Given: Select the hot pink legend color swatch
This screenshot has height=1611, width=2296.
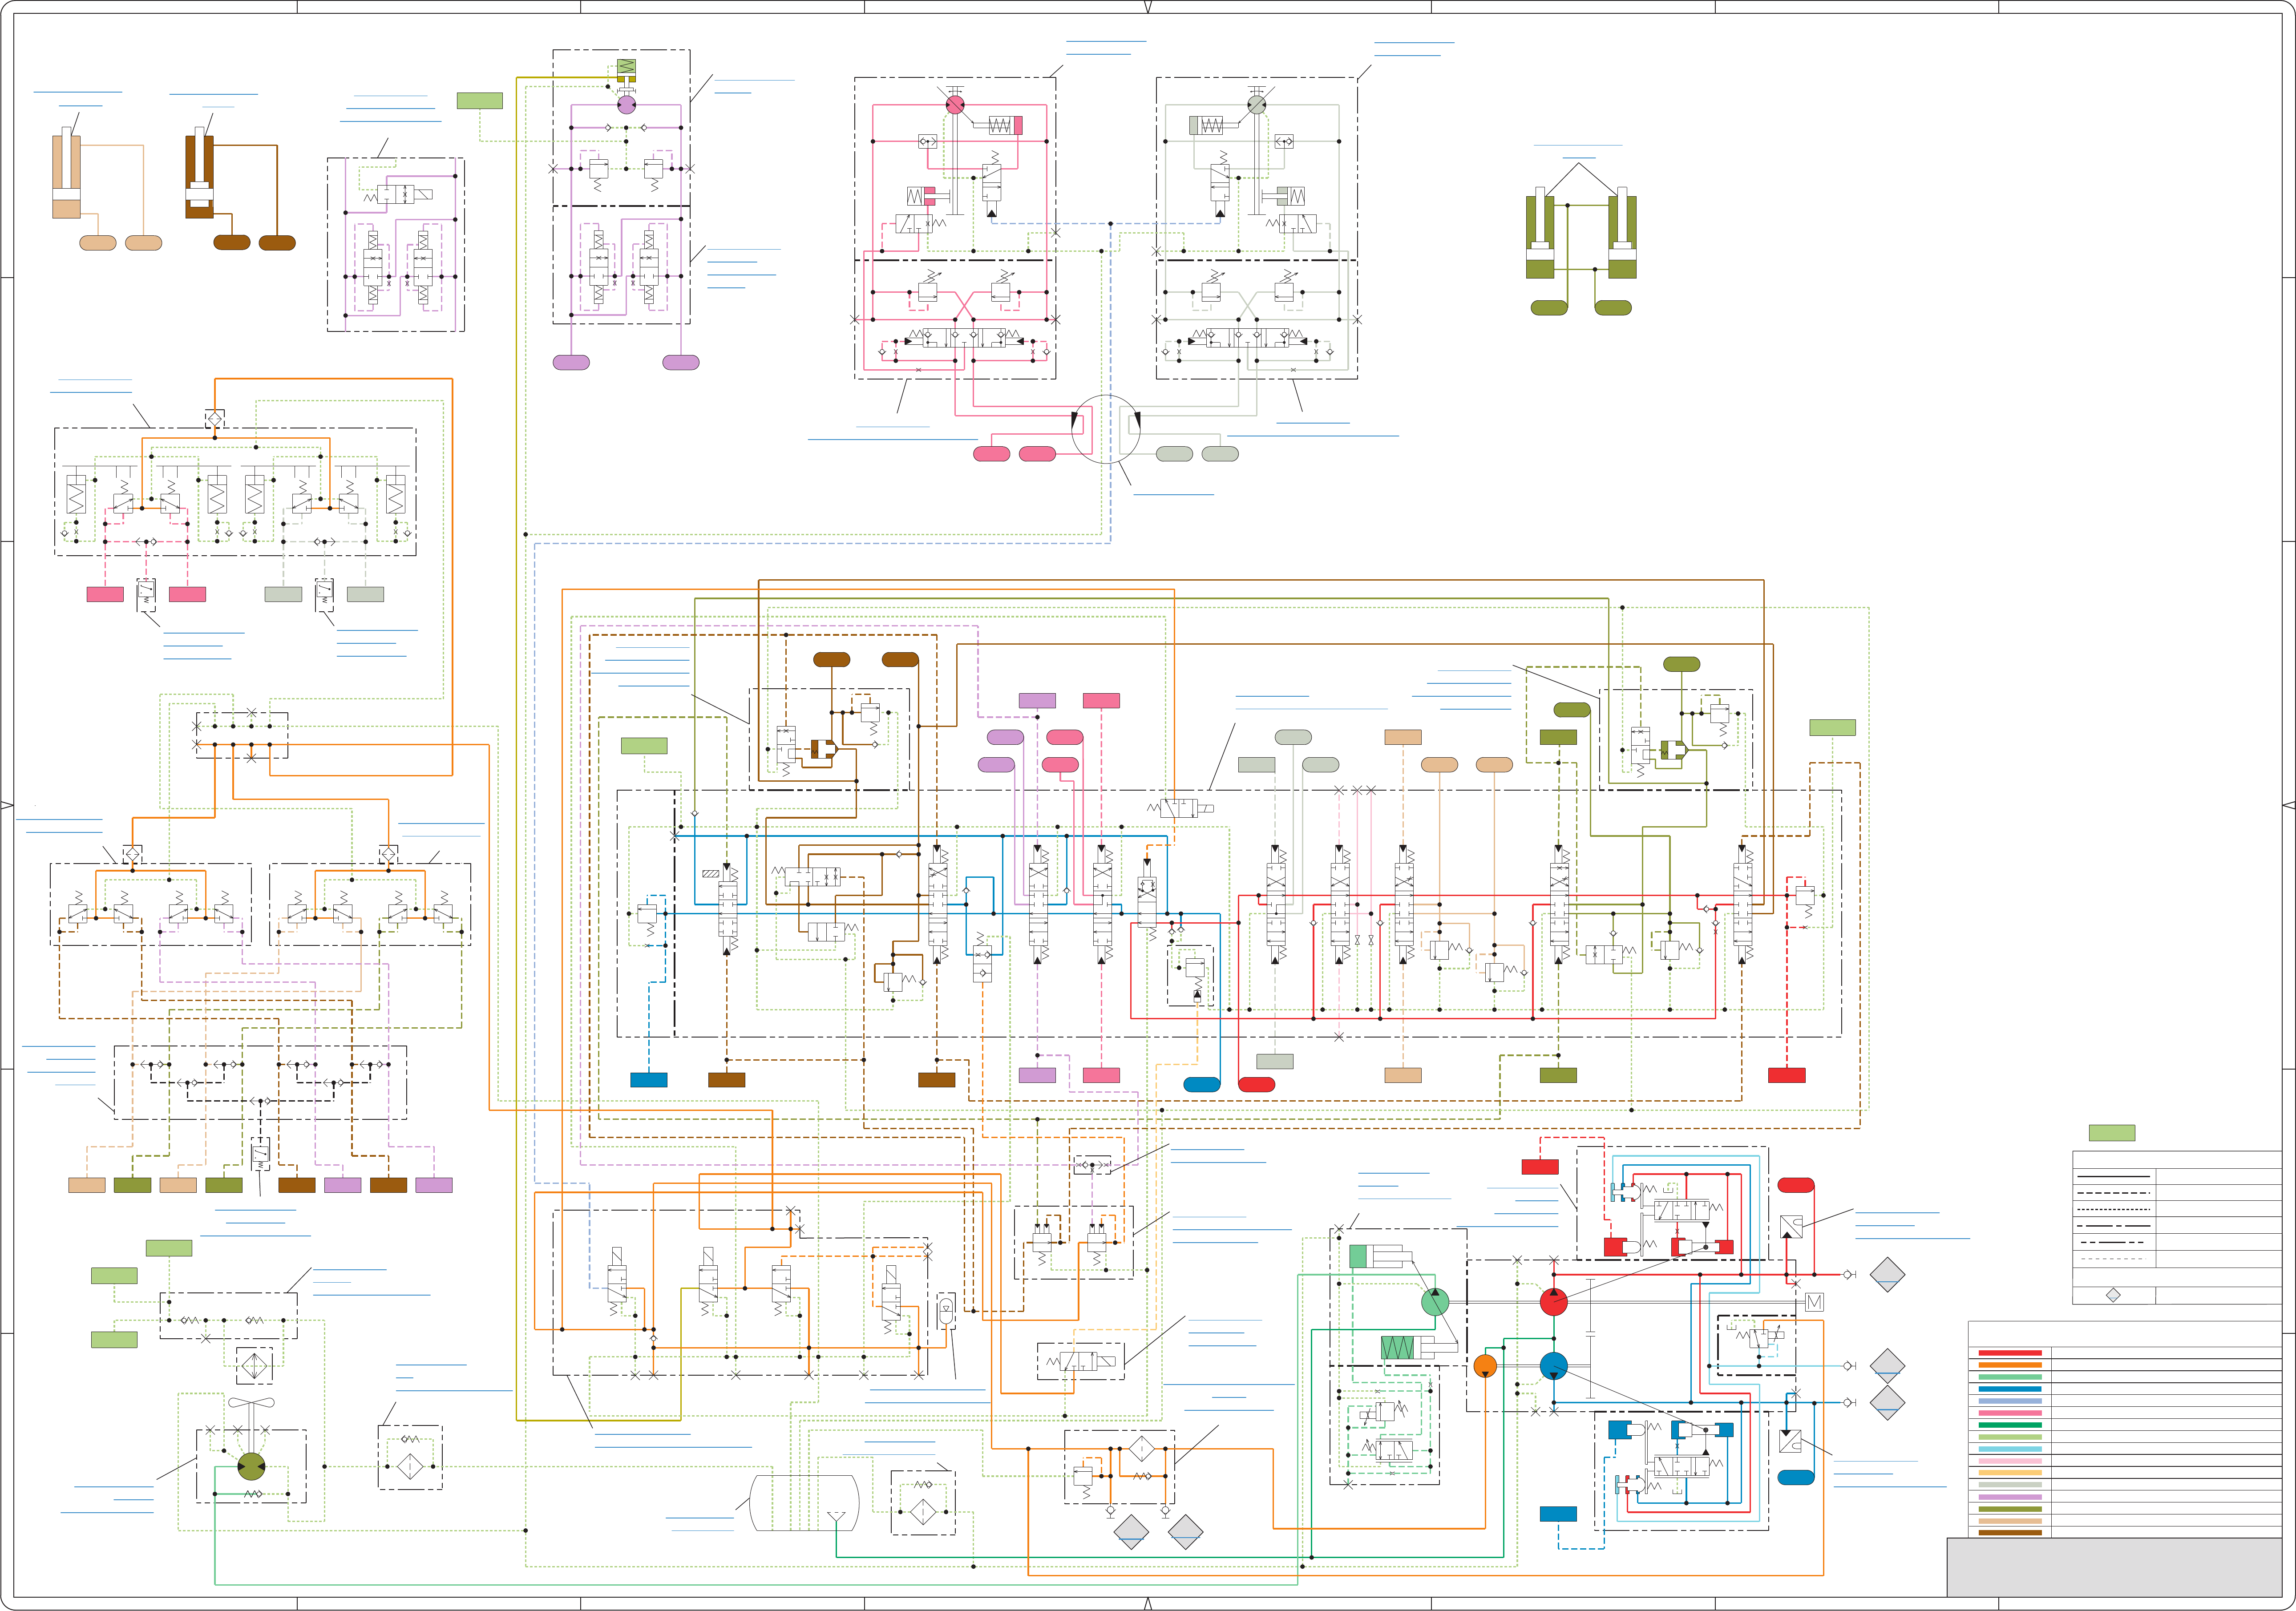Looking at the screenshot, I should 2010,1413.
